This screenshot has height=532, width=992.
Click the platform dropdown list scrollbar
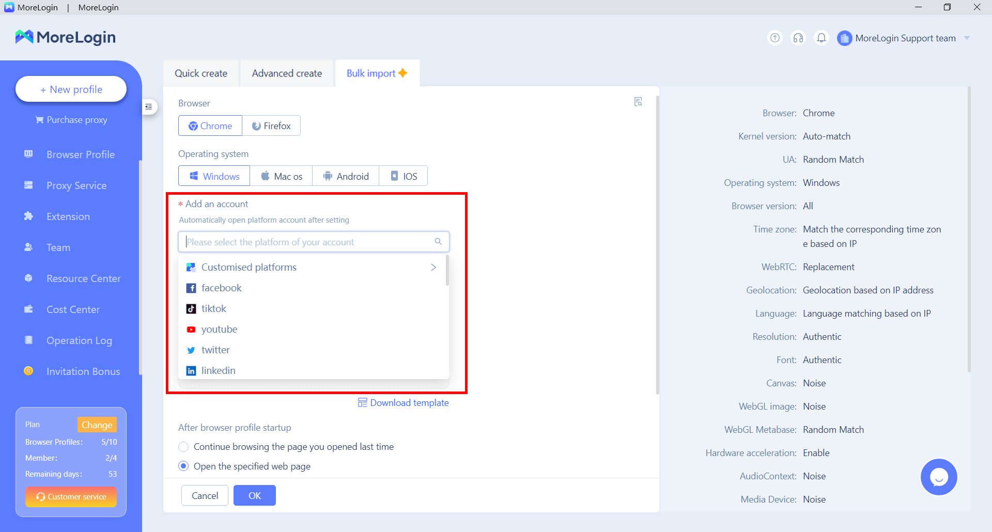click(447, 271)
